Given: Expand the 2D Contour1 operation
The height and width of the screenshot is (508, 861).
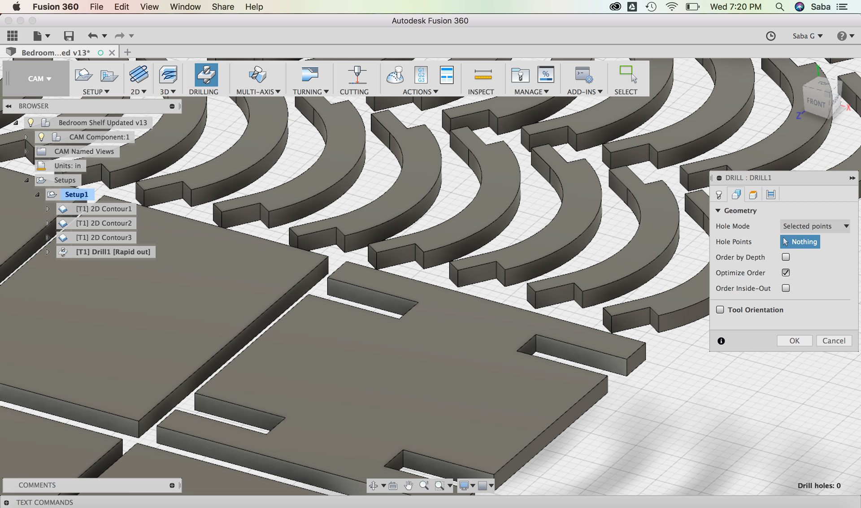Looking at the screenshot, I should click(x=48, y=209).
